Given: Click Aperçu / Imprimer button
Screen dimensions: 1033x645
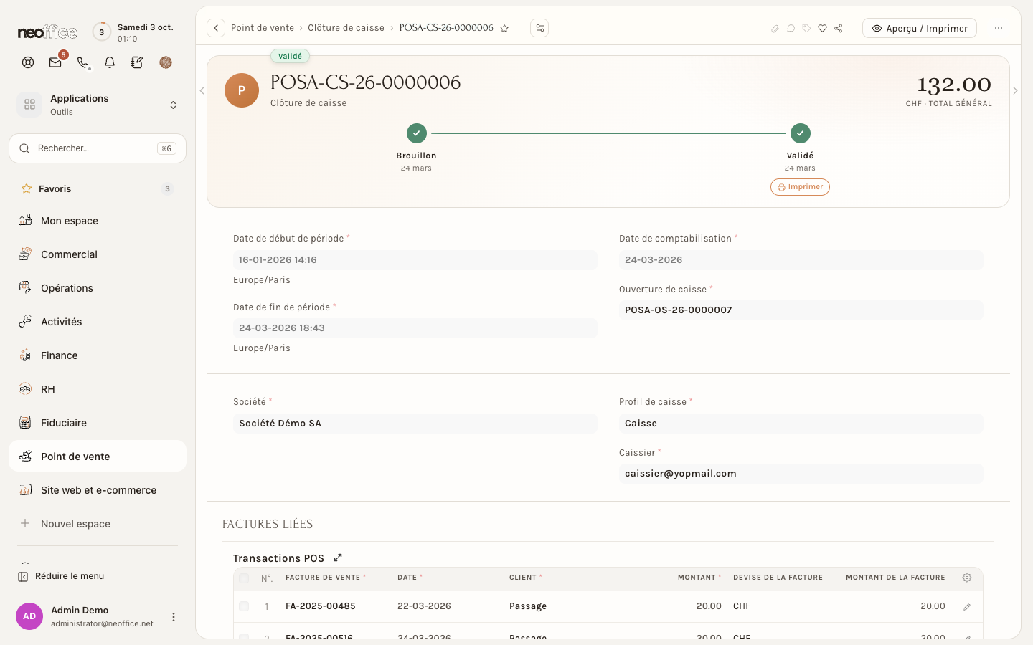Looking at the screenshot, I should coord(920,29).
